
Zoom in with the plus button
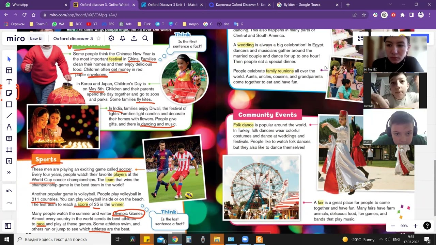click(415, 226)
